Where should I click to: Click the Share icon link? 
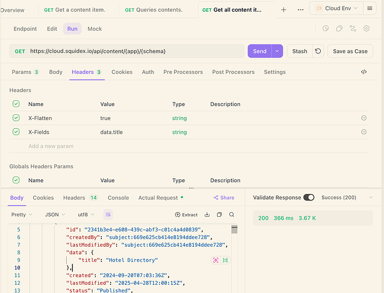(x=224, y=197)
